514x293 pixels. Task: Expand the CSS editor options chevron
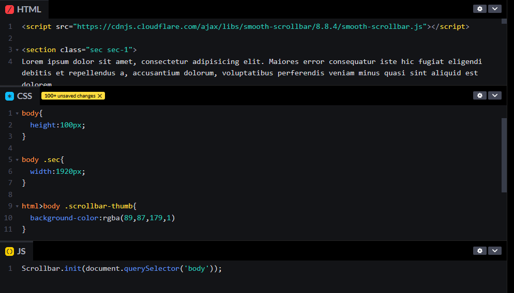click(495, 95)
